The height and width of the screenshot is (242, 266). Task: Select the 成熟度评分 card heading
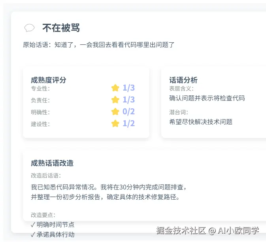point(48,80)
